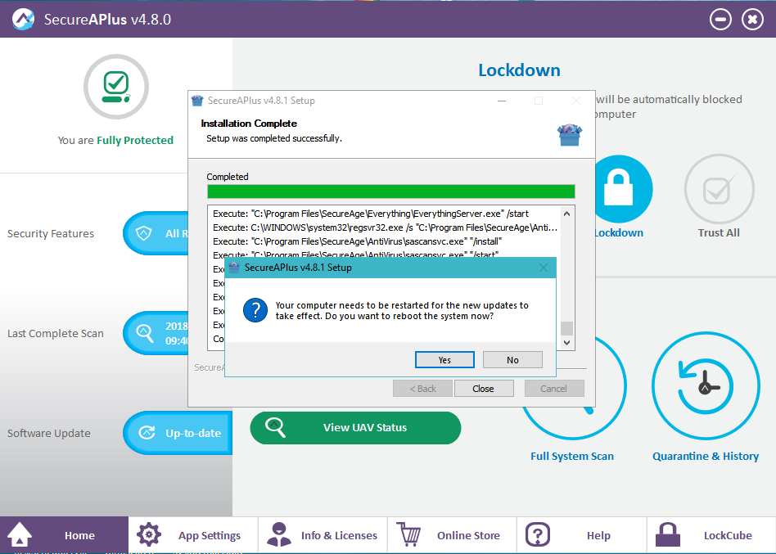The image size is (776, 554).
Task: Click the Setup installer box icon in header
Action: (570, 135)
